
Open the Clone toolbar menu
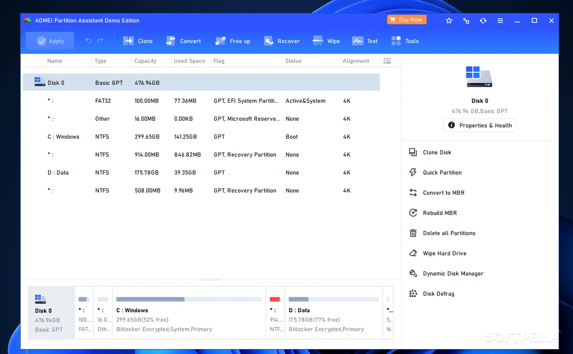tap(138, 41)
